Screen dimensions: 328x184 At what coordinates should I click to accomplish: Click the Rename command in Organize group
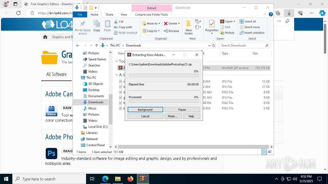(171, 31)
